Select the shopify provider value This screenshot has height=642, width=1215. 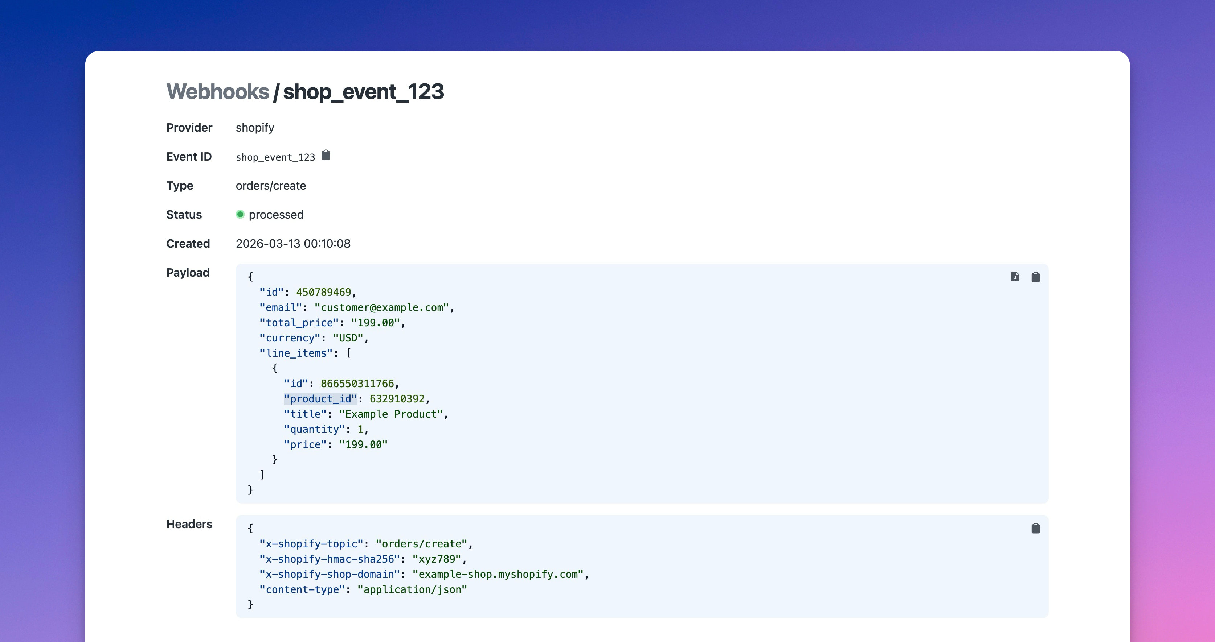click(255, 128)
